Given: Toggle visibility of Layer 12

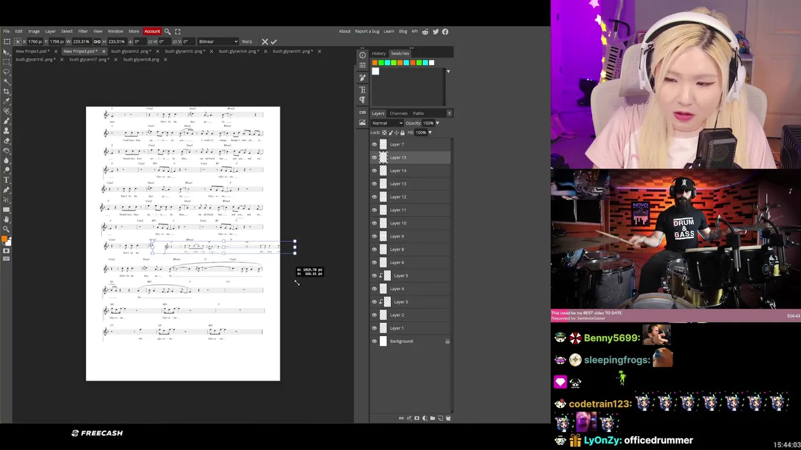Looking at the screenshot, I should [x=374, y=197].
